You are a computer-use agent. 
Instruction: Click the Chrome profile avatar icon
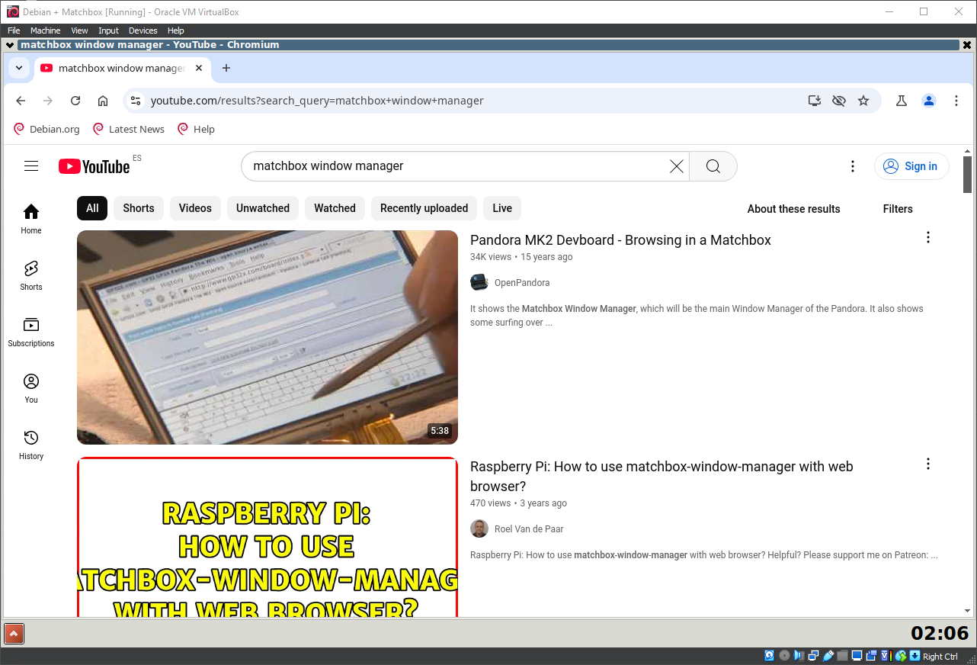(x=928, y=100)
